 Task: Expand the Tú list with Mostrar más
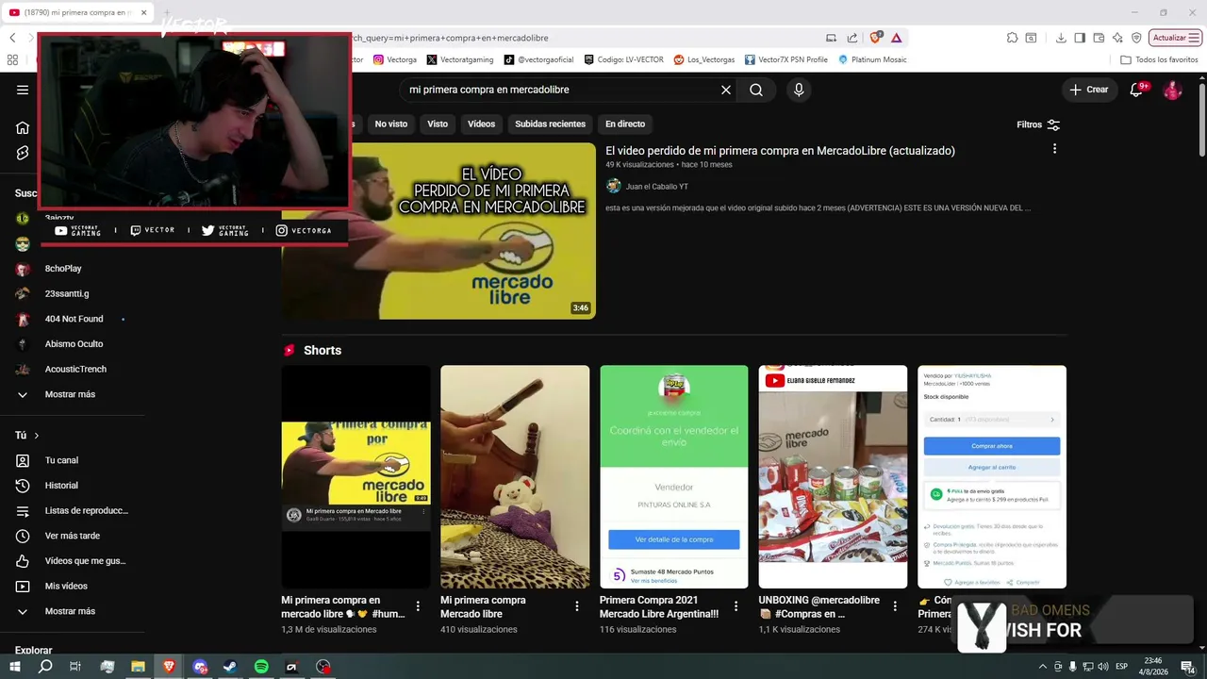point(70,611)
